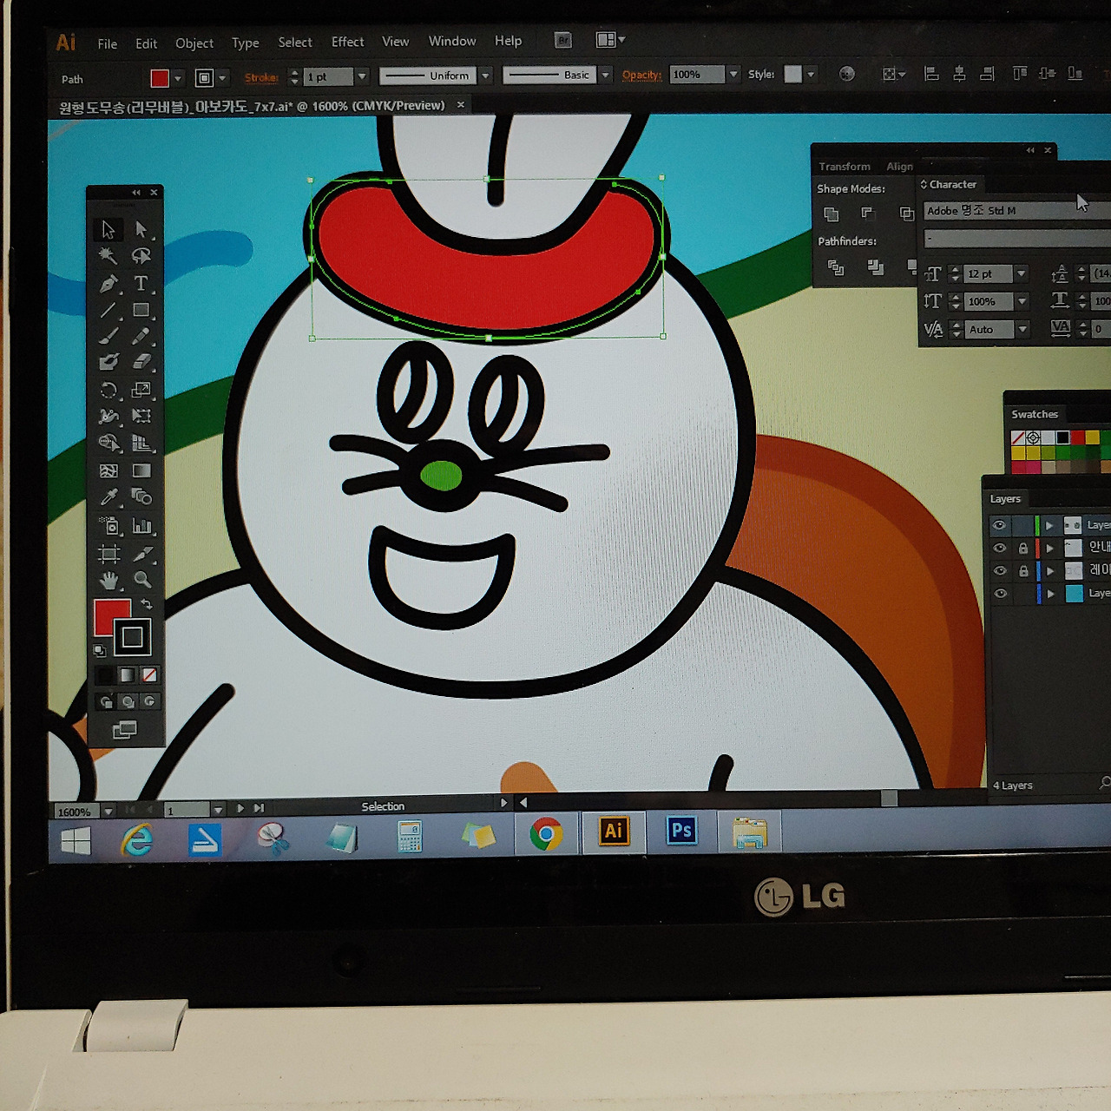The height and width of the screenshot is (1111, 1111).
Task: Switch to the Transform tab
Action: tap(844, 167)
